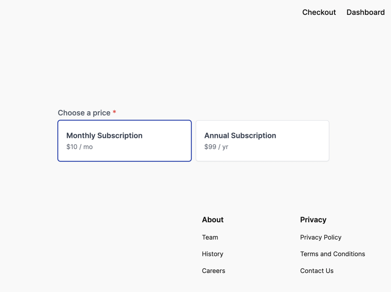
Task: Open the Checkout page
Action: tap(319, 12)
